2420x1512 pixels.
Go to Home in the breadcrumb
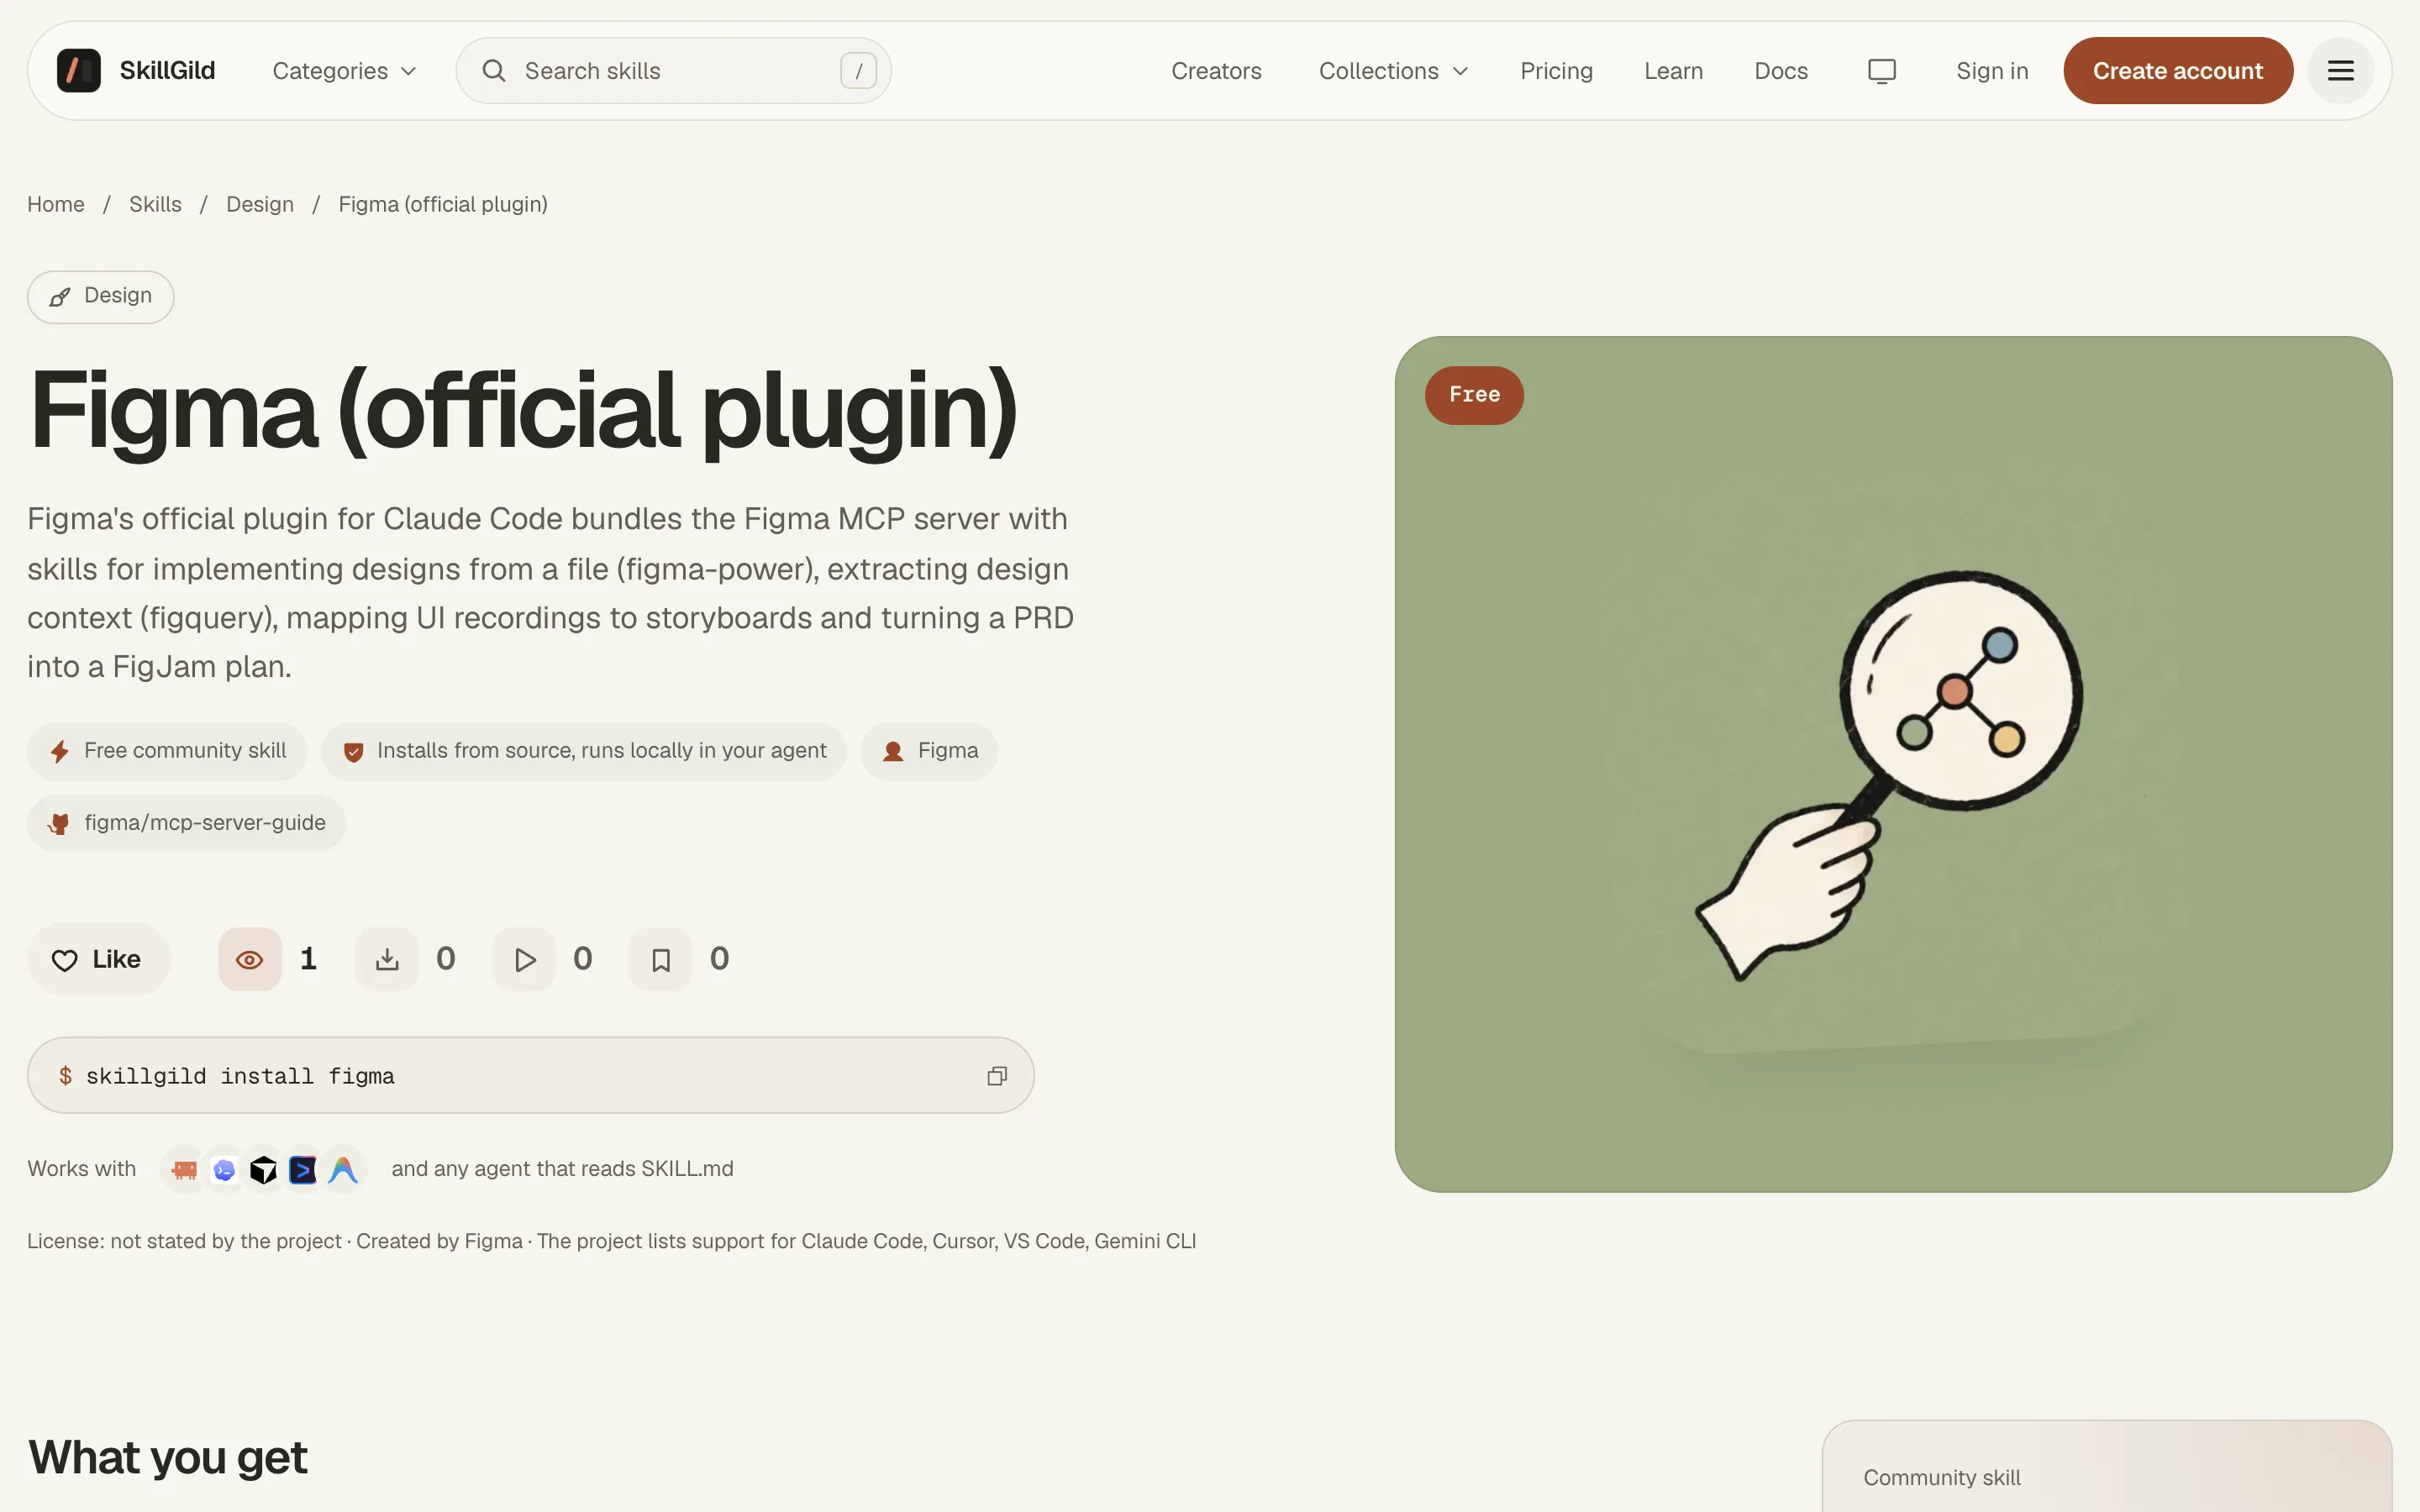(x=56, y=205)
